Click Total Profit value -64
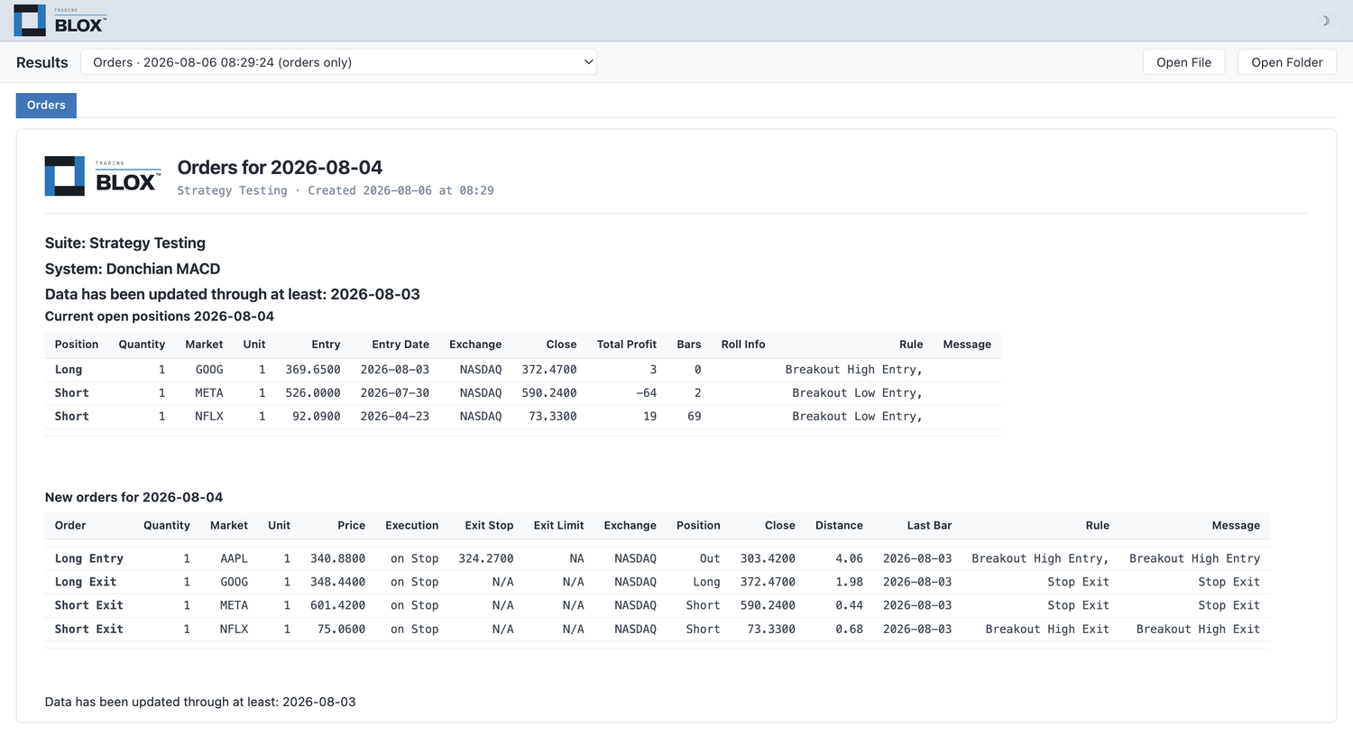The image size is (1353, 736). coord(646,393)
